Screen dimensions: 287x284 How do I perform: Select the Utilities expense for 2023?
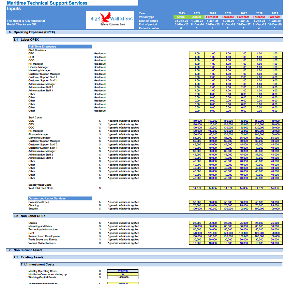[x=197, y=223]
